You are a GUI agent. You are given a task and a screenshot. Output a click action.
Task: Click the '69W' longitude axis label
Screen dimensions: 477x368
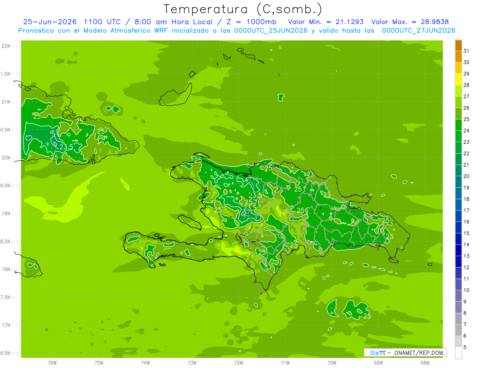point(378,363)
